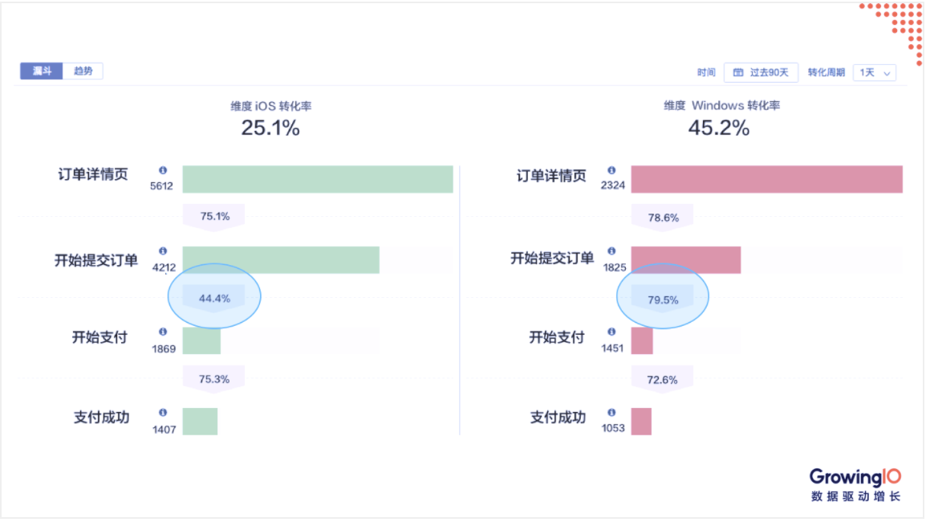
Task: Switch to the 漏斗 funnel tab
Action: [42, 71]
